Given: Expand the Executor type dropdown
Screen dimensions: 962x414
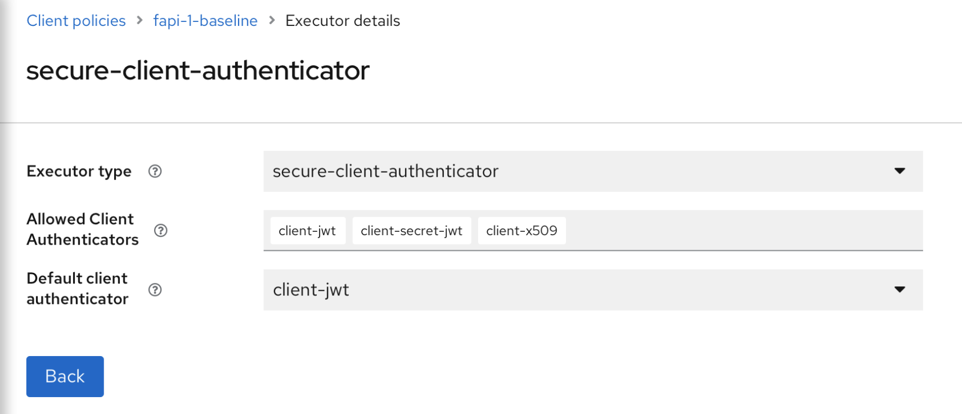Looking at the screenshot, I should [x=591, y=172].
